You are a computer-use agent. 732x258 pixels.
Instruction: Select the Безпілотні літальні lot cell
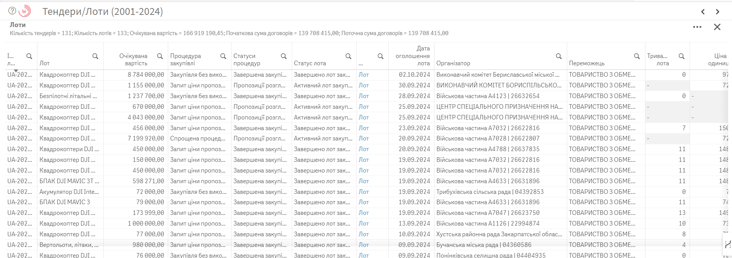(68, 96)
